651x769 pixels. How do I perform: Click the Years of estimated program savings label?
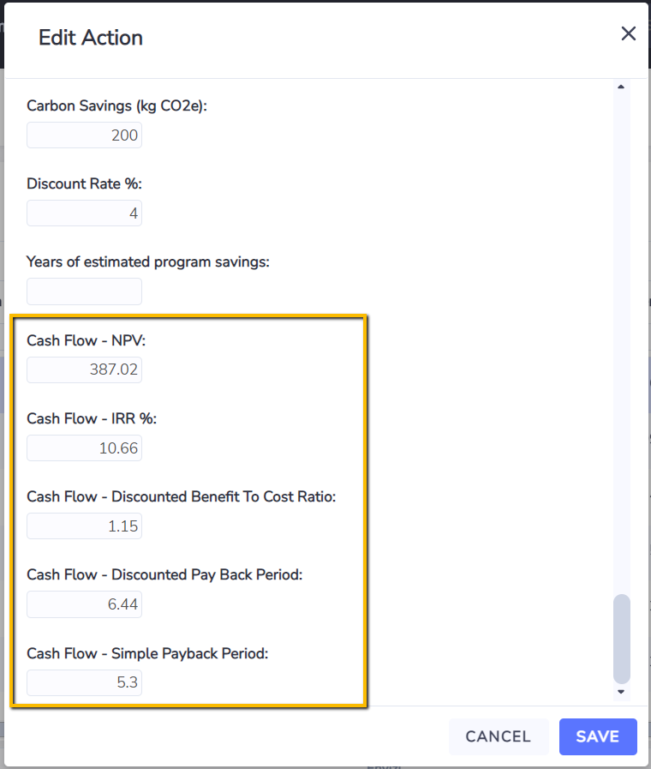tap(148, 261)
